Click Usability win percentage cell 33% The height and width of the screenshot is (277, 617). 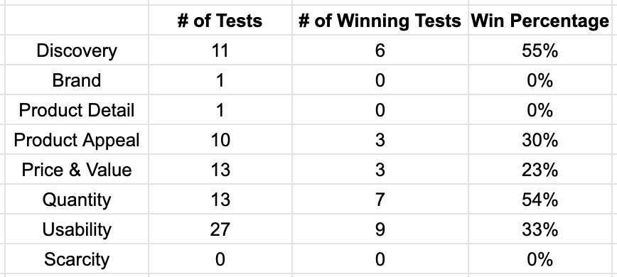click(x=540, y=229)
